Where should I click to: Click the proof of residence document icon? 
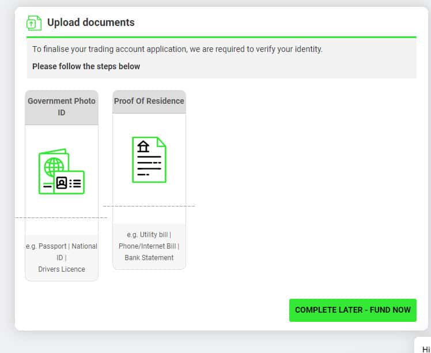pyautogui.click(x=149, y=160)
